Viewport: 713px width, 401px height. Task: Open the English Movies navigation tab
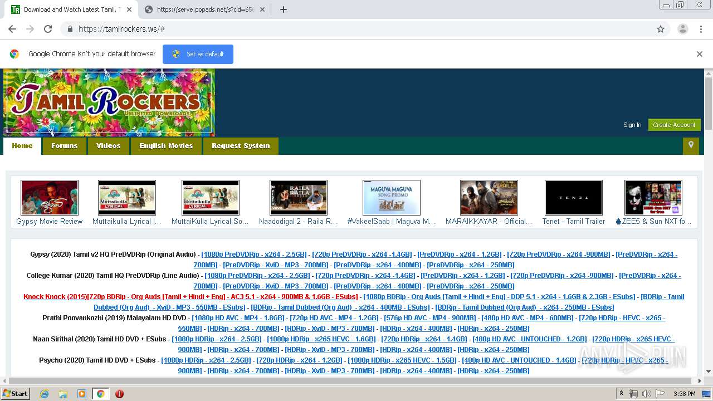tap(166, 146)
